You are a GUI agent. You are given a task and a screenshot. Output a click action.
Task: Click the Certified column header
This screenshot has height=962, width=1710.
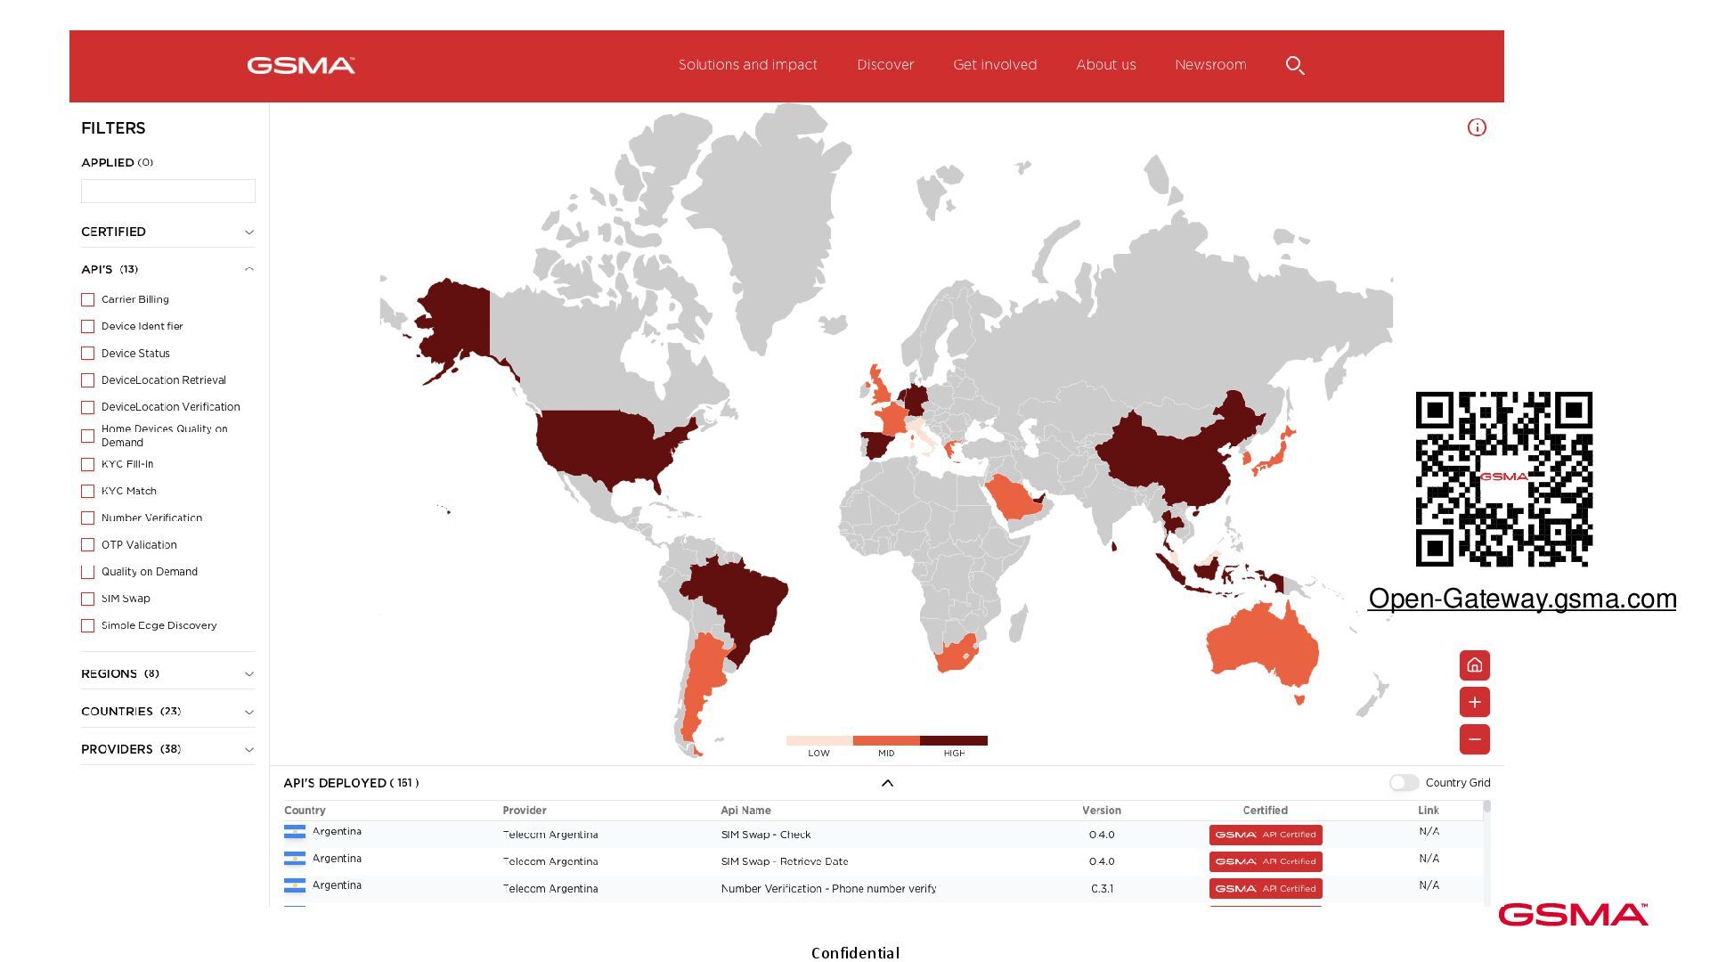tap(1266, 811)
